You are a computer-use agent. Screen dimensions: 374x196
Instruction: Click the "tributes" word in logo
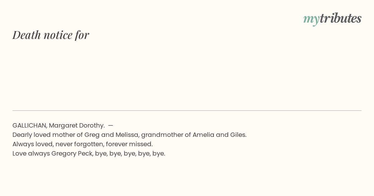click(341, 18)
